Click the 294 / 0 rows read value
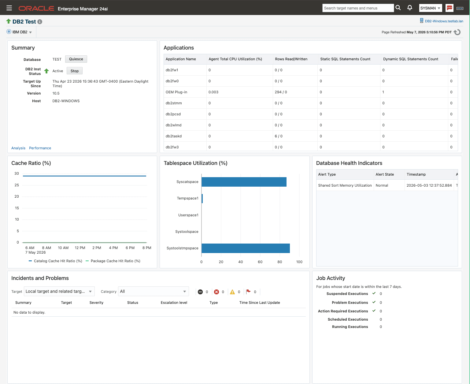The height and width of the screenshot is (384, 470). (281, 92)
